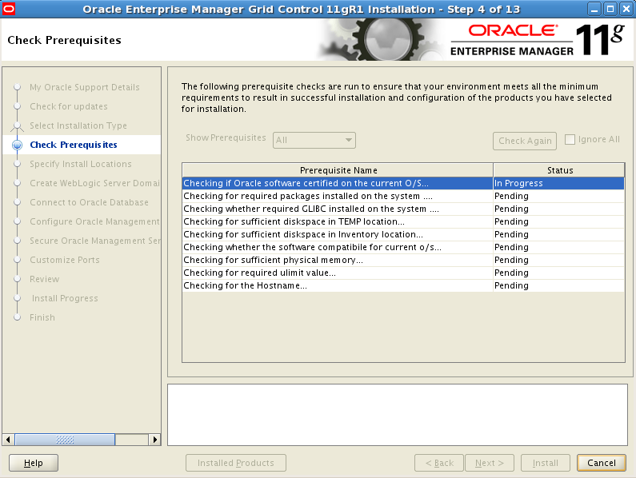The width and height of the screenshot is (636, 478).
Task: Click Pending status of physical memory check
Action: (x=559, y=260)
